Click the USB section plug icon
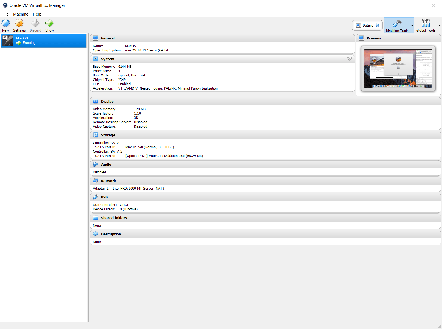The width and height of the screenshot is (442, 329). (96, 197)
